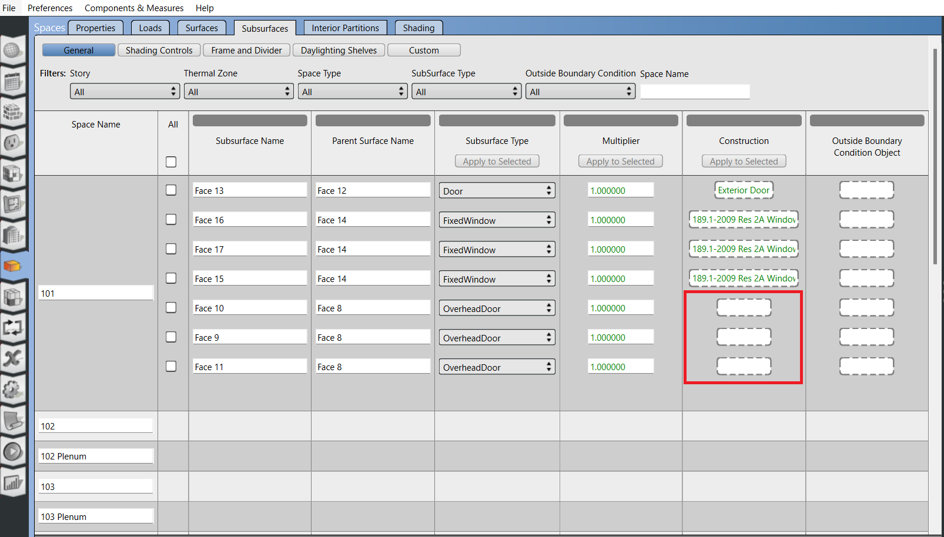Open FixedWindow type dropdown for Face 17

(x=497, y=250)
